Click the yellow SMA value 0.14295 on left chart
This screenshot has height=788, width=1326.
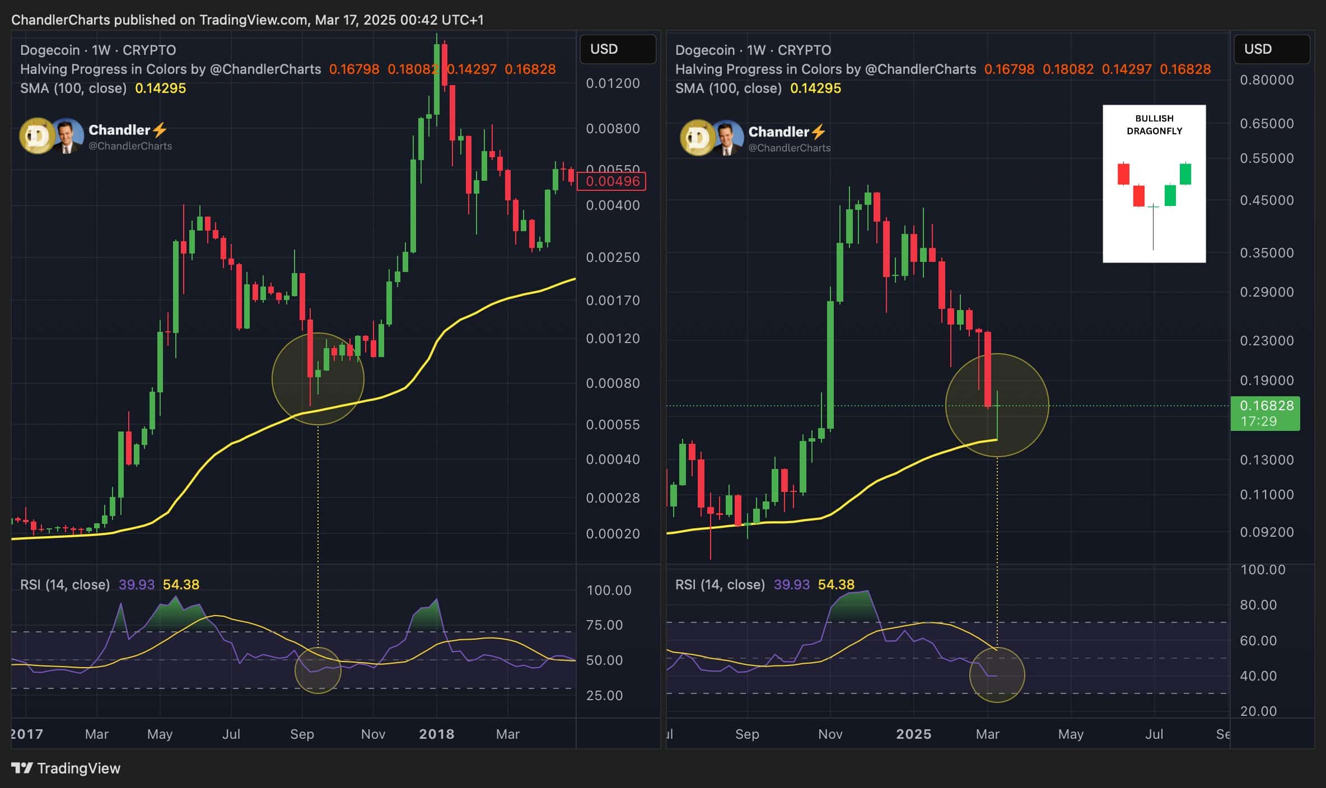point(160,88)
